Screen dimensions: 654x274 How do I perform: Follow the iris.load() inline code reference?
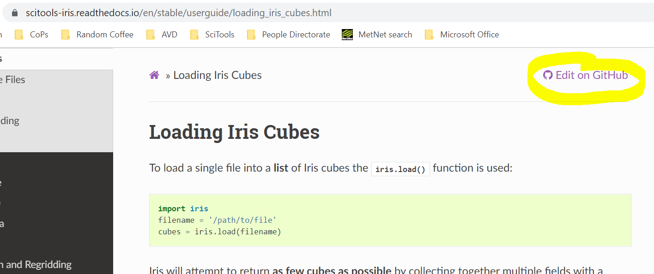(400, 169)
